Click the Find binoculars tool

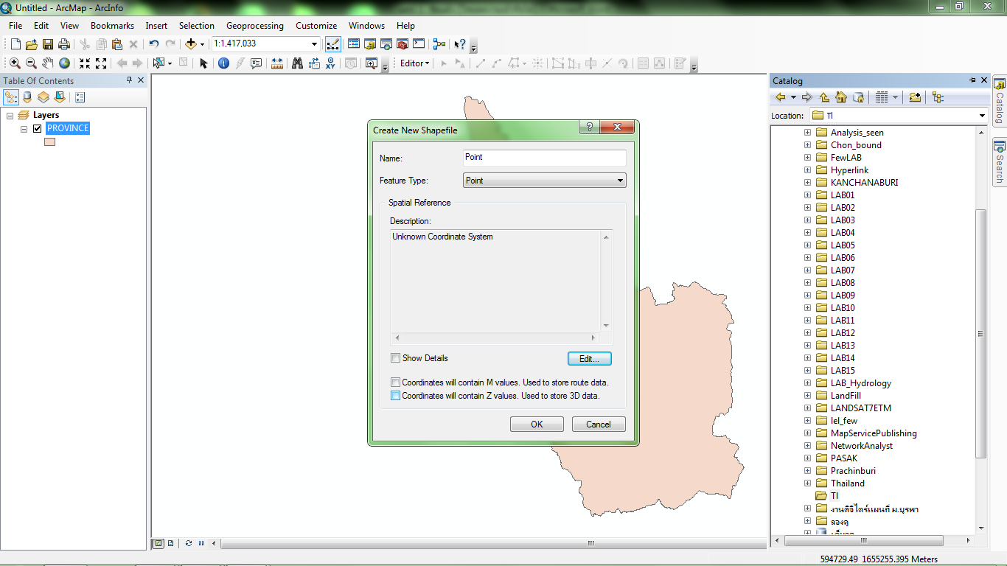coord(296,63)
